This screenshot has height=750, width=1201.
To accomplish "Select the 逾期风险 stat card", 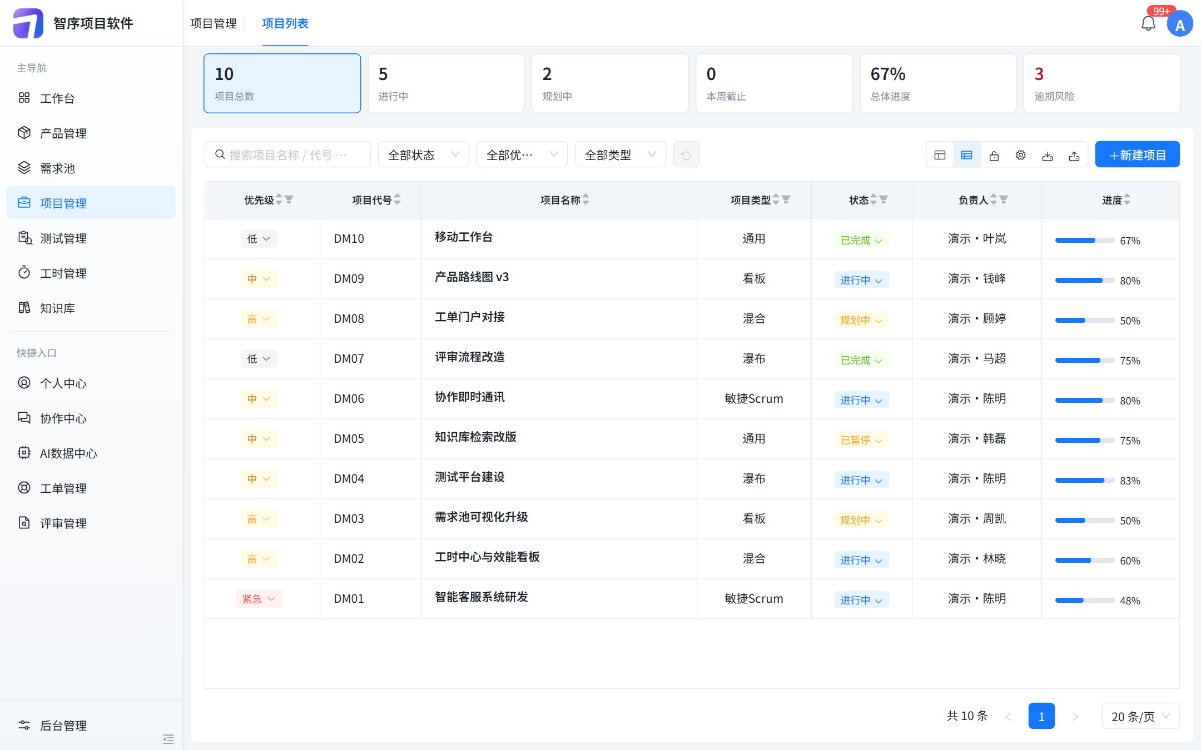I will pos(1101,83).
